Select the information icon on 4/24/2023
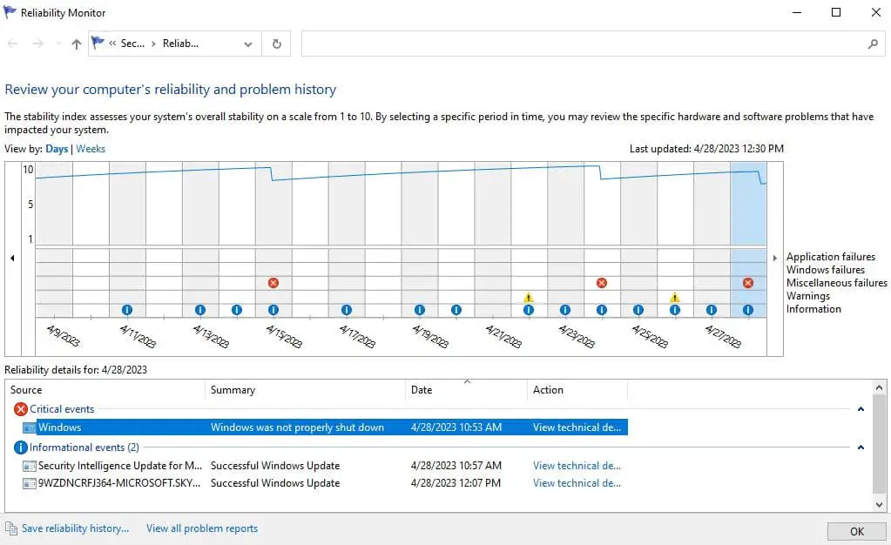 (602, 310)
